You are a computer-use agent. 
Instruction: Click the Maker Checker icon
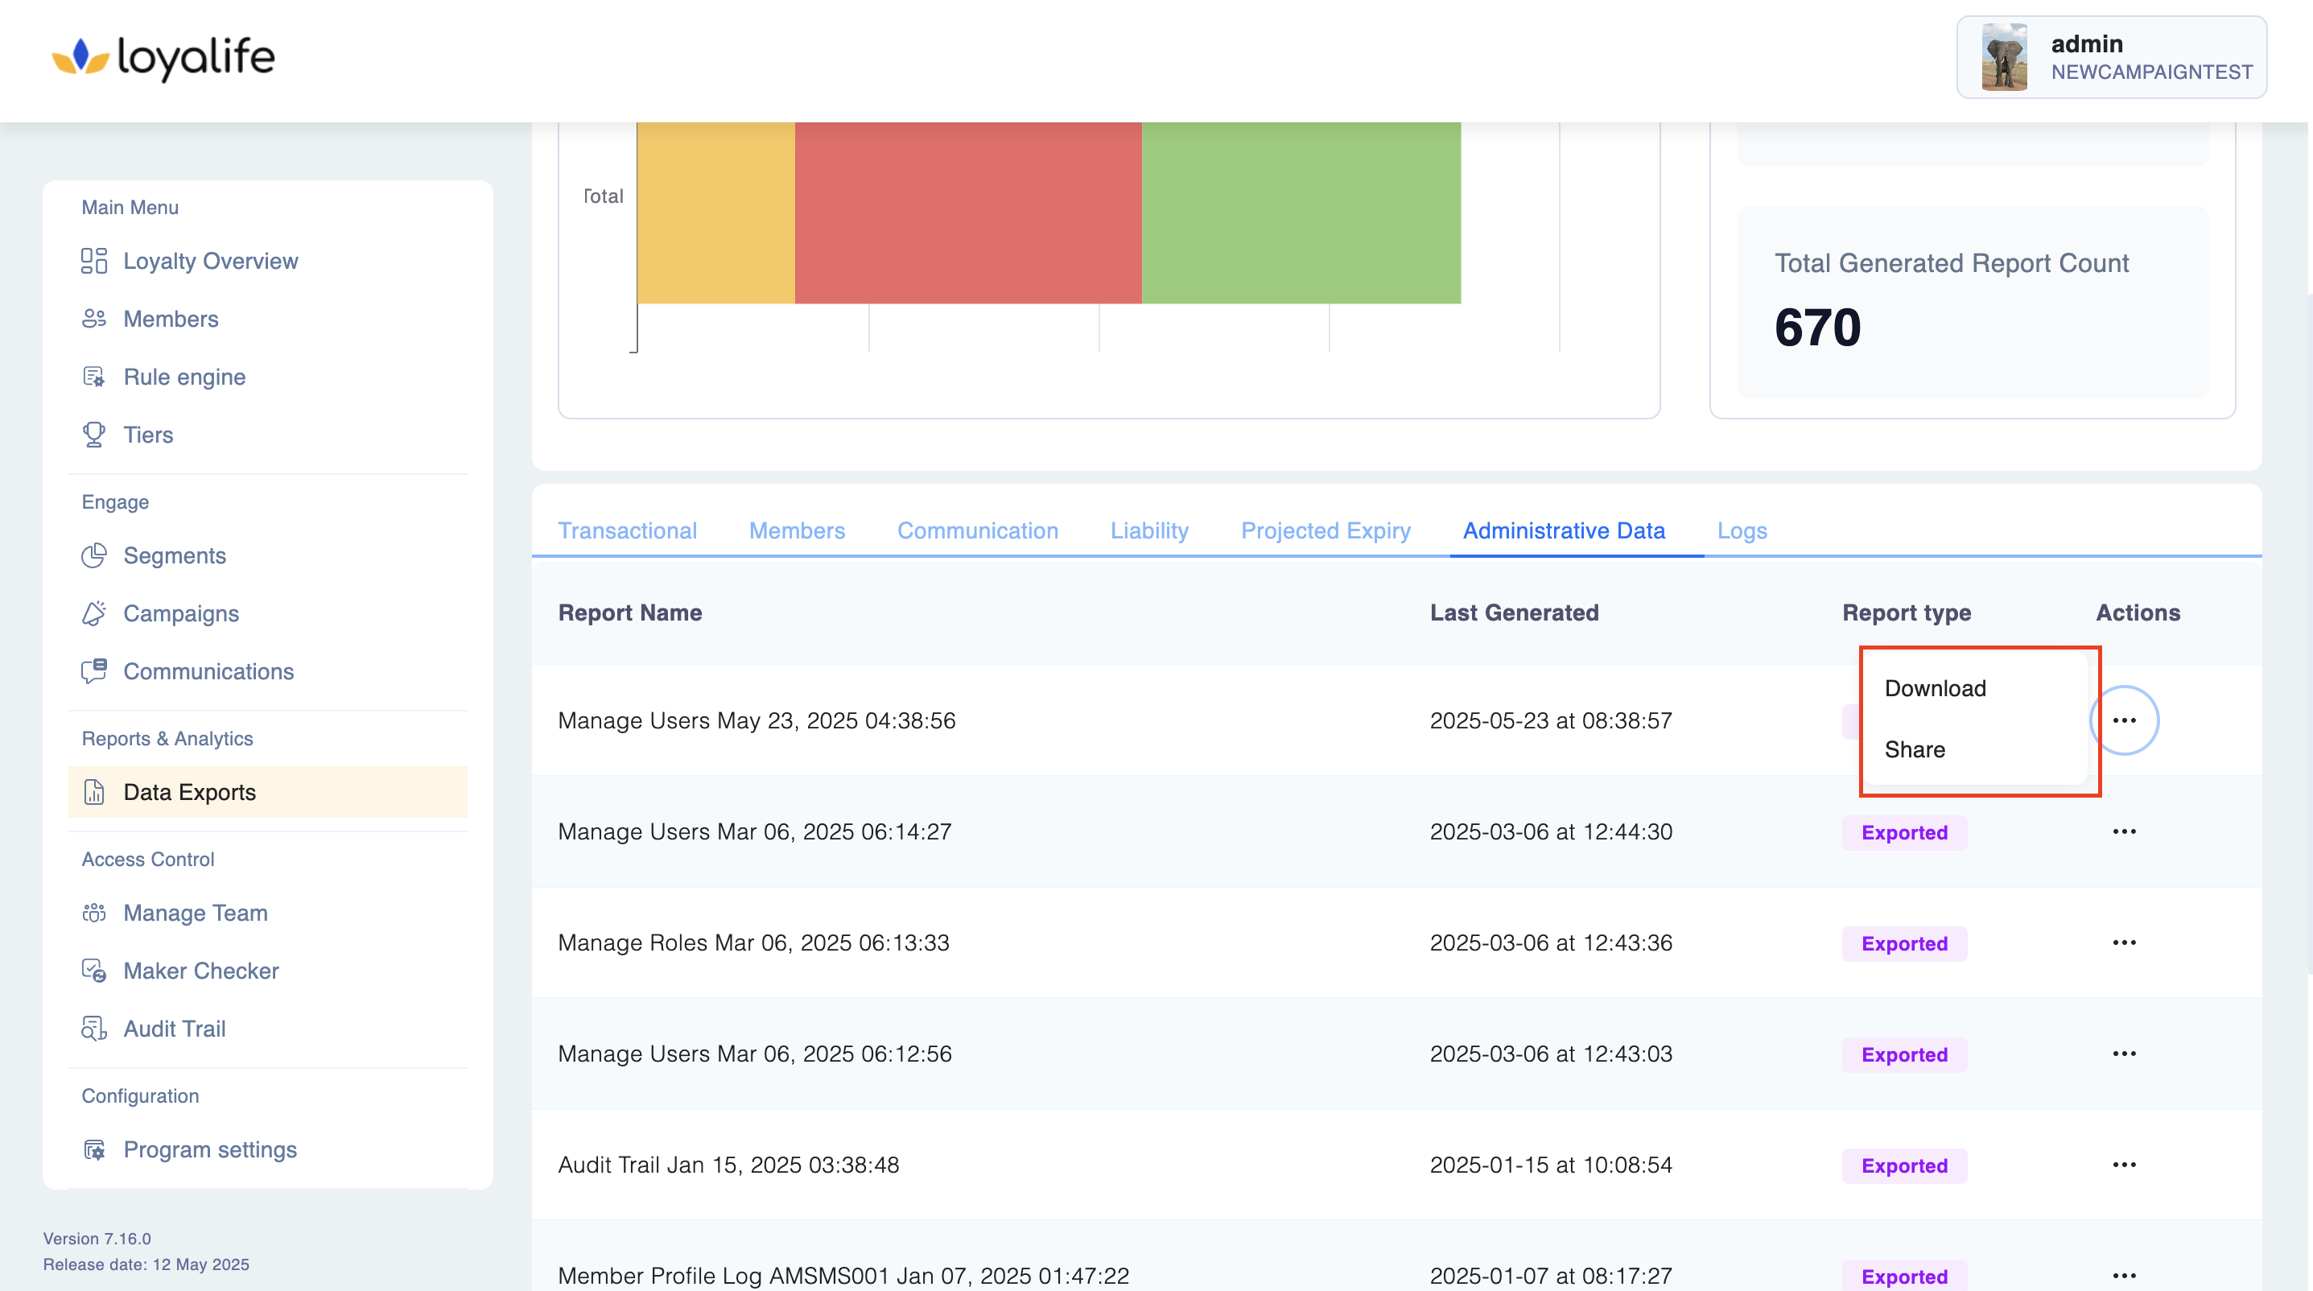(x=93, y=971)
